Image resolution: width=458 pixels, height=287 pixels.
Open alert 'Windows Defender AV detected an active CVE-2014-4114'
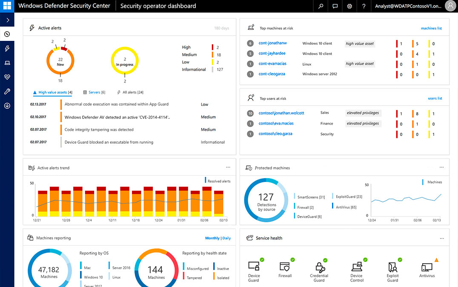coord(117,117)
